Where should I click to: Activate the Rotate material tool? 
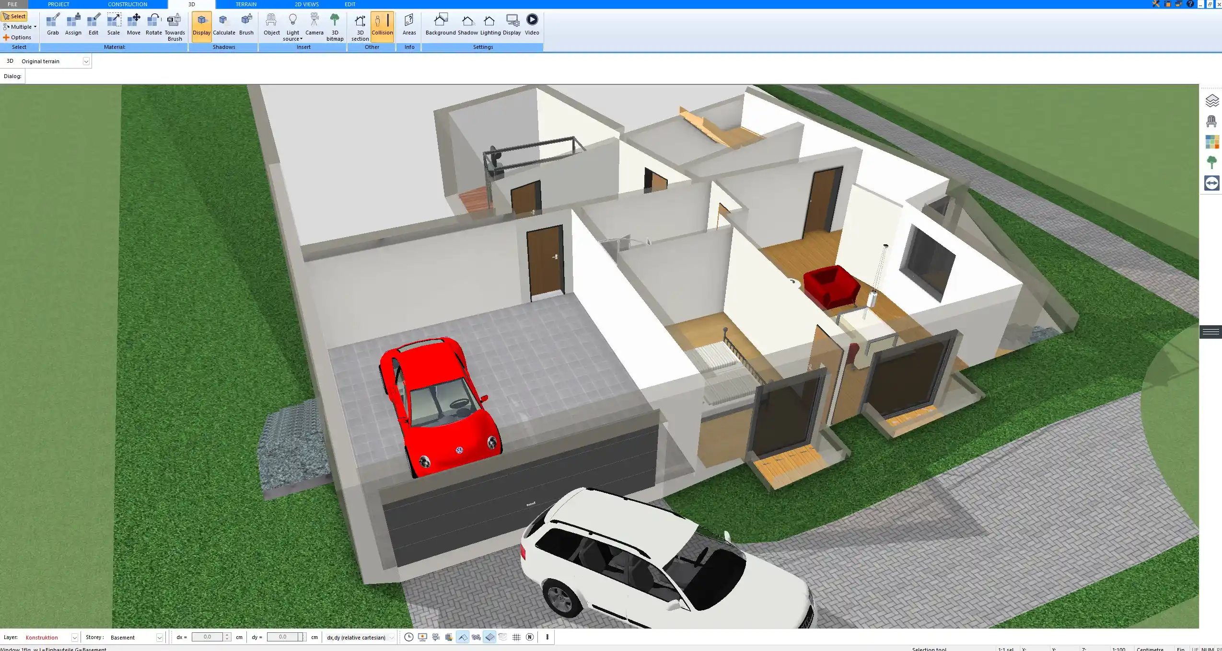(x=154, y=25)
